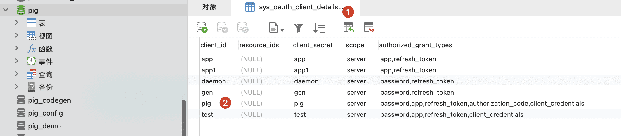Select the pig_config database in sidebar
621x136 pixels.
[x=45, y=113]
